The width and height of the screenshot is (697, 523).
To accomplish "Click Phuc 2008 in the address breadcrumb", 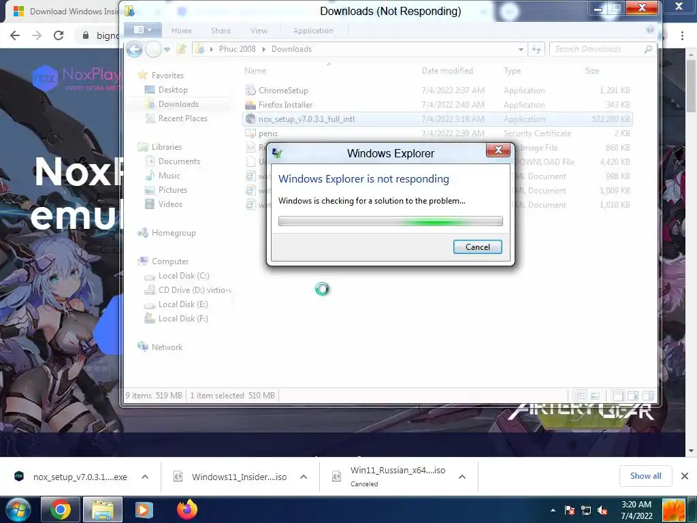I will tap(237, 49).
